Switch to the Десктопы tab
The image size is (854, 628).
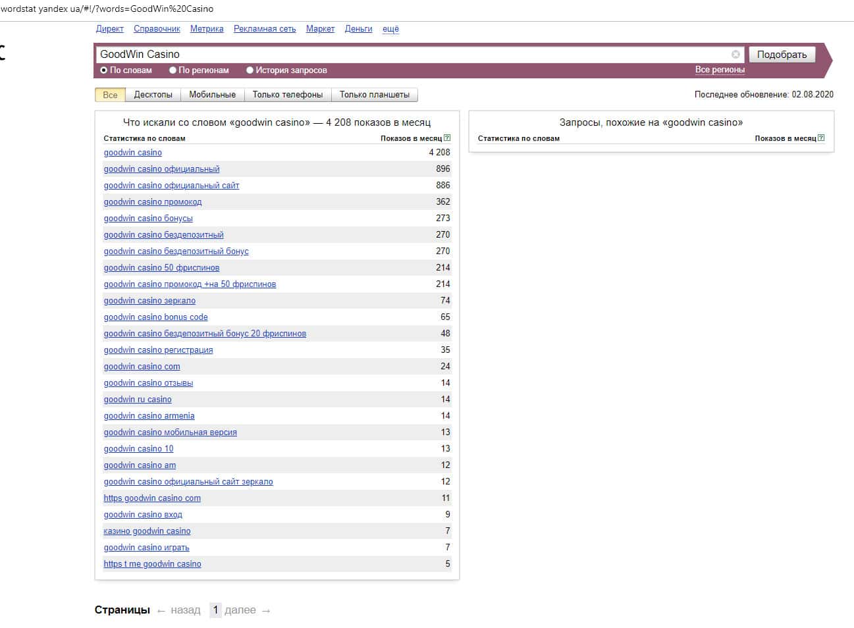pos(153,95)
